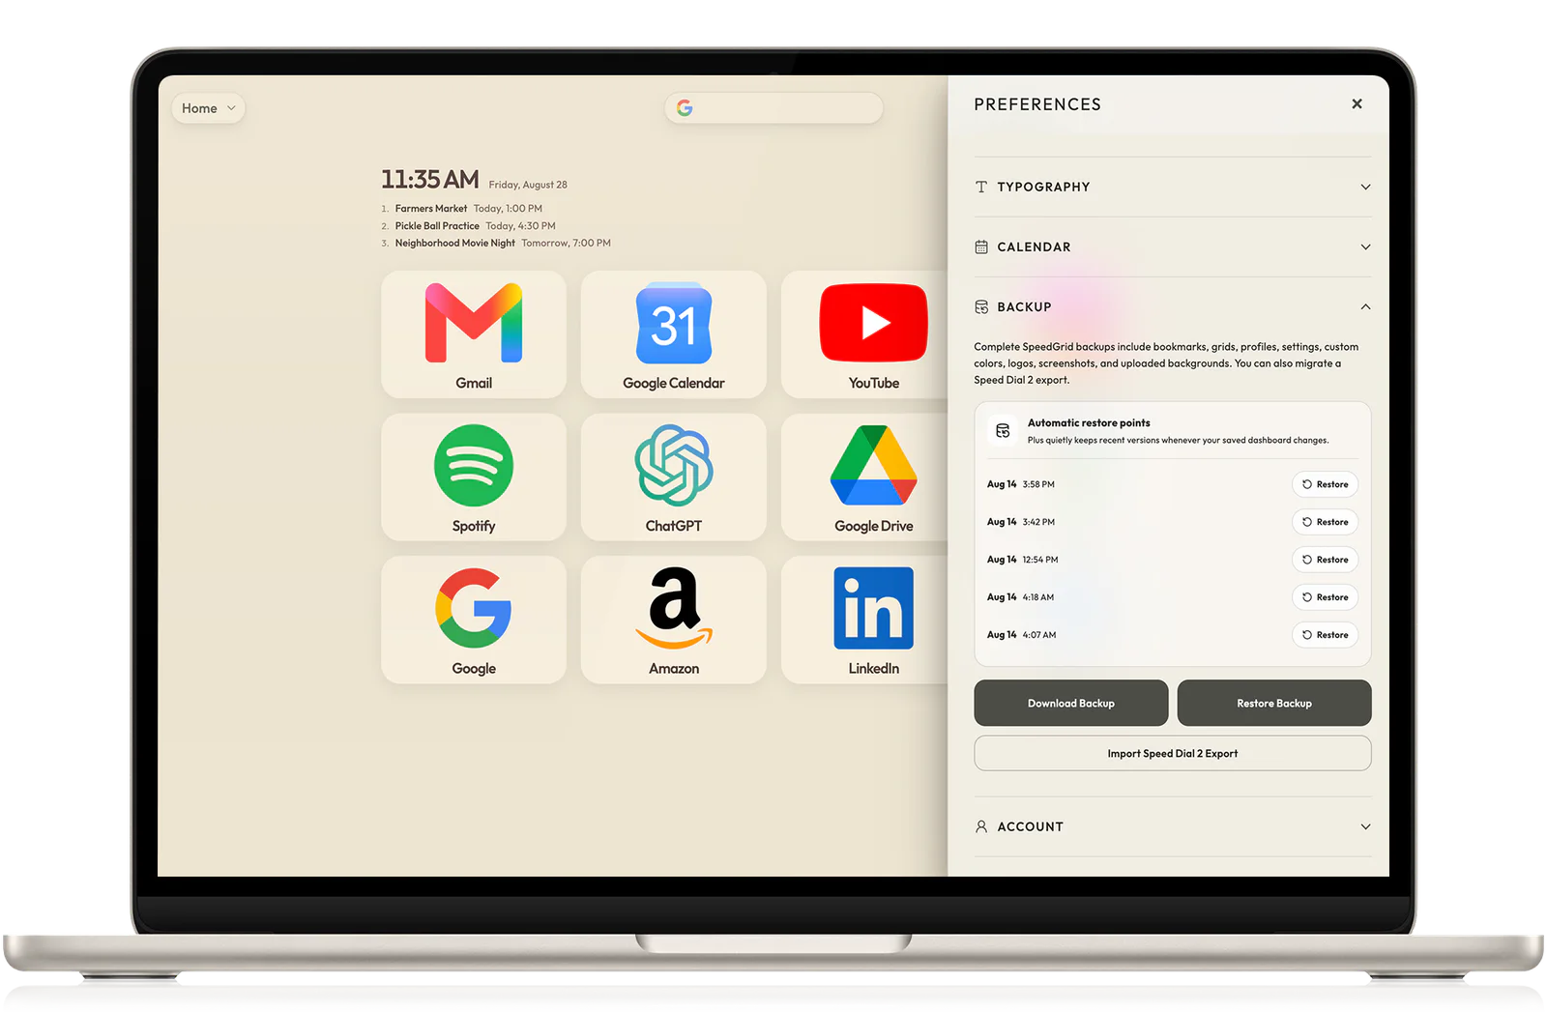Collapse the Backup section chevron
This screenshot has height=1012, width=1547.
pos(1365,306)
